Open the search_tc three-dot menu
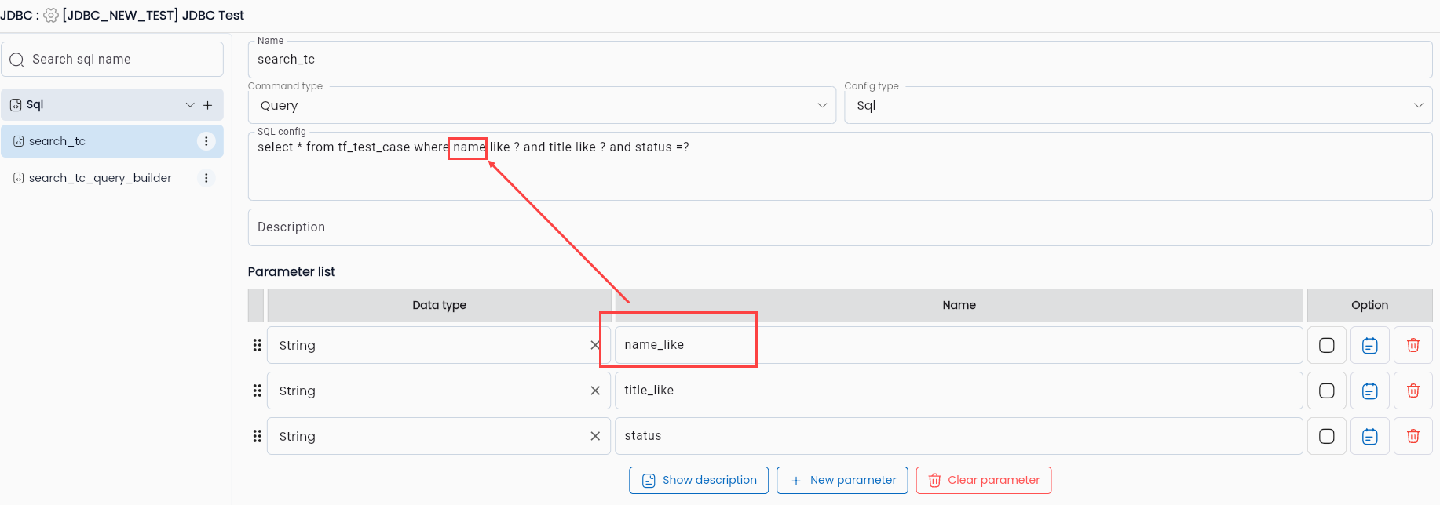The width and height of the screenshot is (1440, 505). pyautogui.click(x=206, y=141)
